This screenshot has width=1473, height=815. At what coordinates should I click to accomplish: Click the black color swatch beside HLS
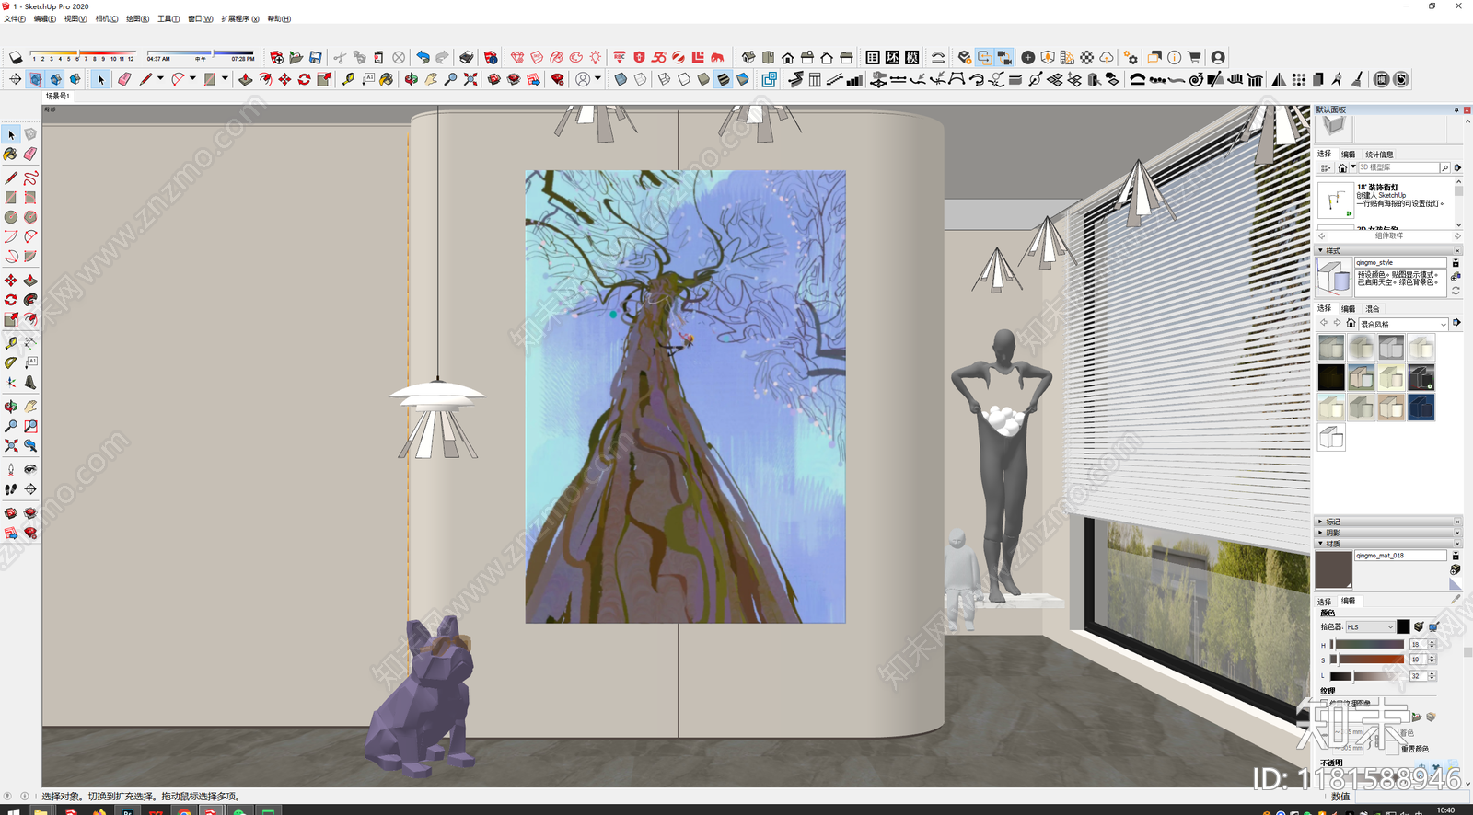[x=1403, y=626]
